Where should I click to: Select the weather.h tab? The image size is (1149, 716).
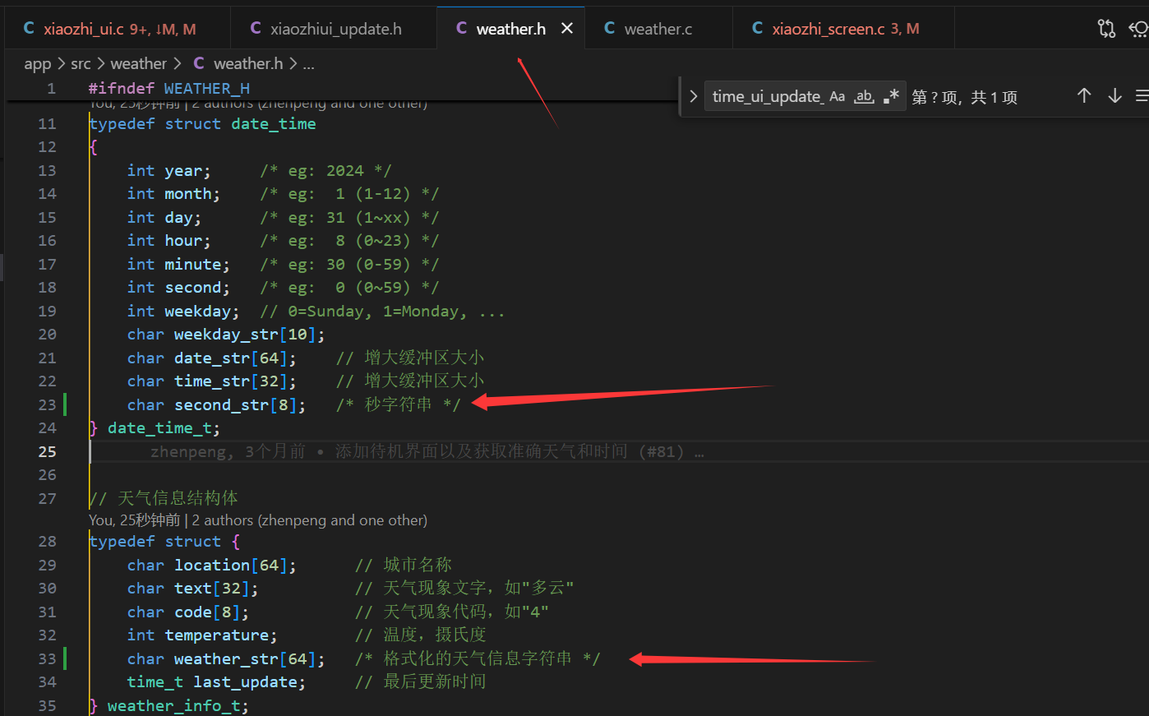(510, 29)
